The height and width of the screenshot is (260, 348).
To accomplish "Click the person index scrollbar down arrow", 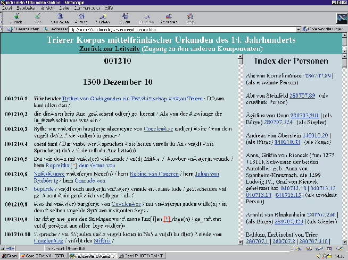I will click(x=345, y=242).
